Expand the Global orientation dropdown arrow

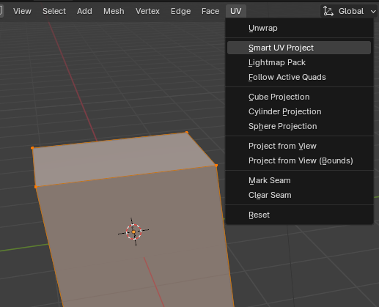[373, 12]
